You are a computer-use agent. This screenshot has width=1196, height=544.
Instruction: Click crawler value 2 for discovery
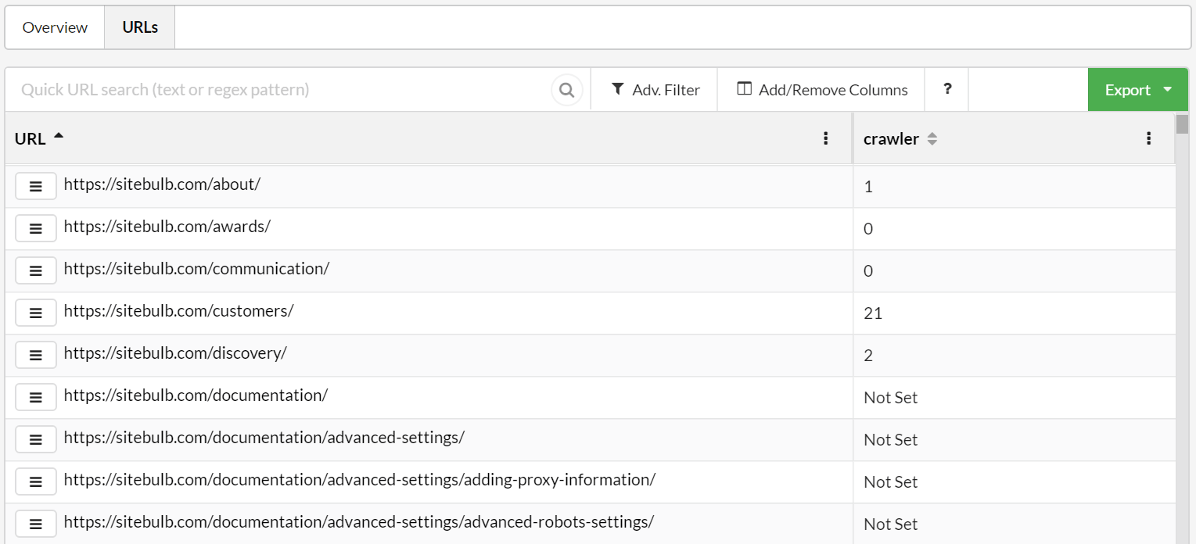pyautogui.click(x=868, y=356)
